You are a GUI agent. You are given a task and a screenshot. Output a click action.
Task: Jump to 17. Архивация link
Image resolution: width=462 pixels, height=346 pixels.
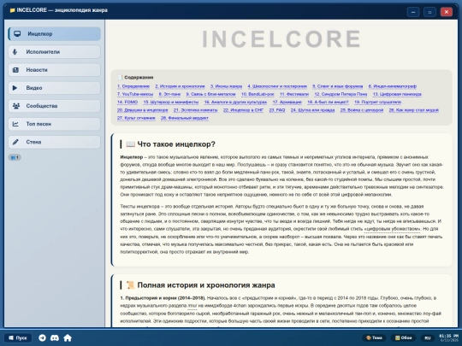[287, 102]
